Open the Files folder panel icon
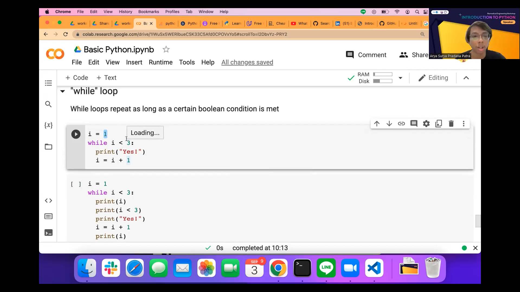 click(49, 147)
